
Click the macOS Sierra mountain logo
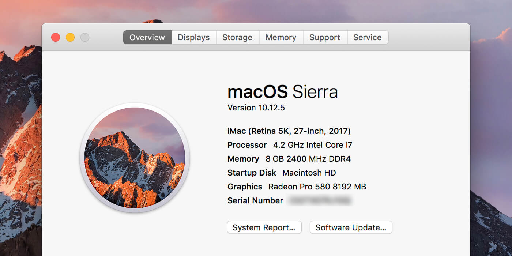(x=135, y=158)
